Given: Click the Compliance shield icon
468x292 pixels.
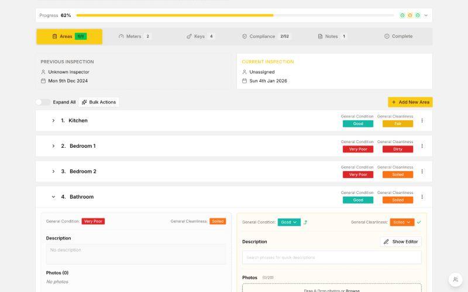Looking at the screenshot, I should tap(245, 36).
